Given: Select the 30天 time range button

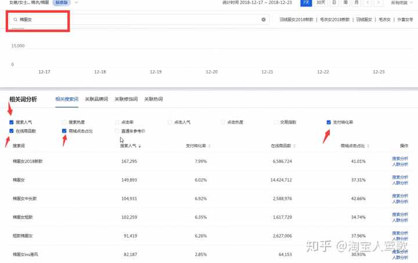Looking at the screenshot, I should pos(320,3).
